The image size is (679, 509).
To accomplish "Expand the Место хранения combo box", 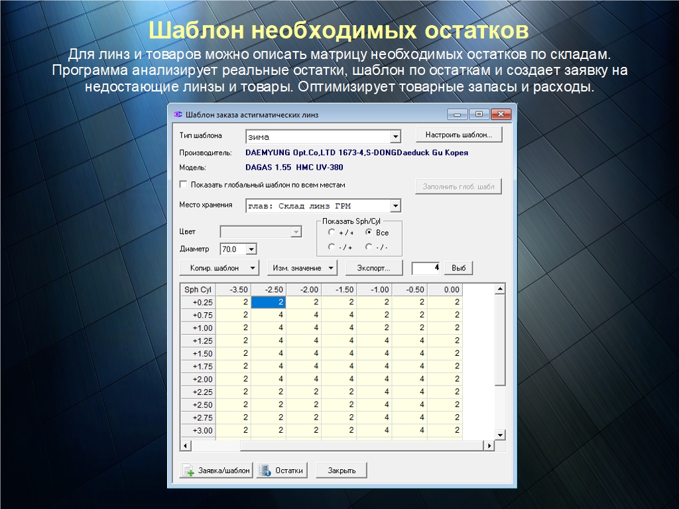I will (x=396, y=206).
